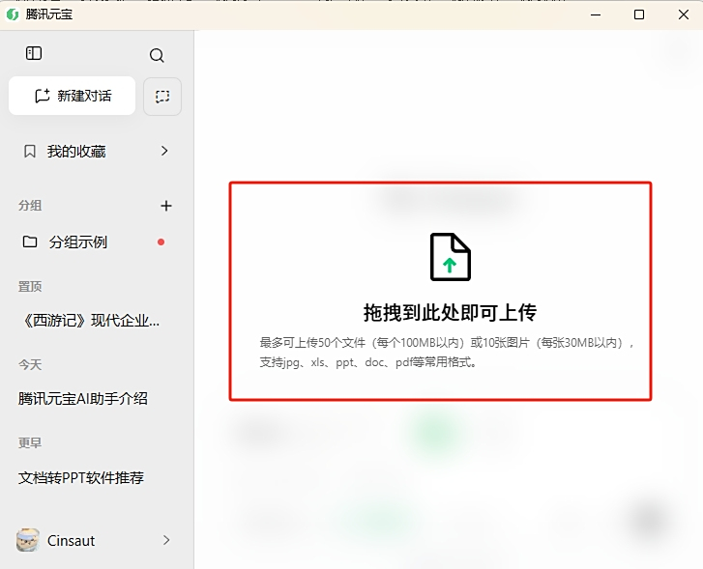This screenshot has height=569, width=703.
Task: Collapse the sidebar using the panel icon
Action: (x=34, y=54)
